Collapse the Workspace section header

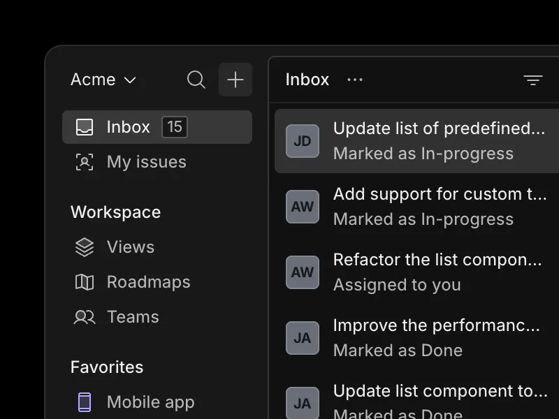[115, 212]
